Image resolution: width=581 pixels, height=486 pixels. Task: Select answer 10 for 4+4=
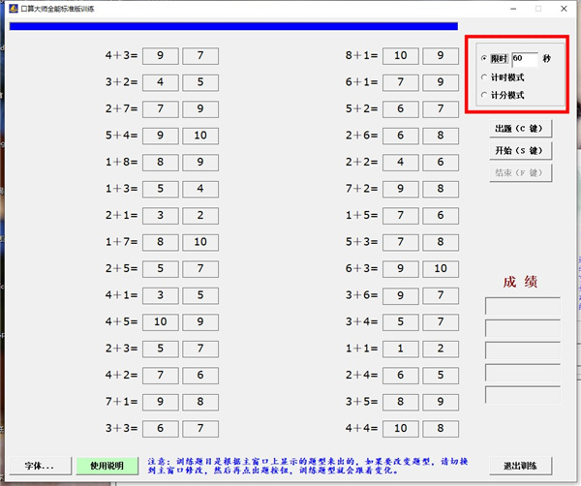(x=401, y=429)
